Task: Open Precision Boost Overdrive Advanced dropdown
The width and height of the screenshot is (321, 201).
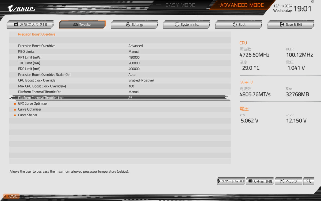Action: [136, 46]
